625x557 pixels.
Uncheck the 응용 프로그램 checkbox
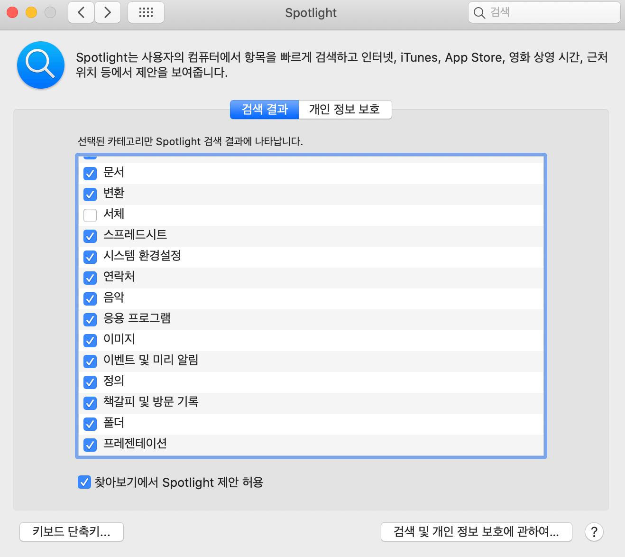click(90, 319)
